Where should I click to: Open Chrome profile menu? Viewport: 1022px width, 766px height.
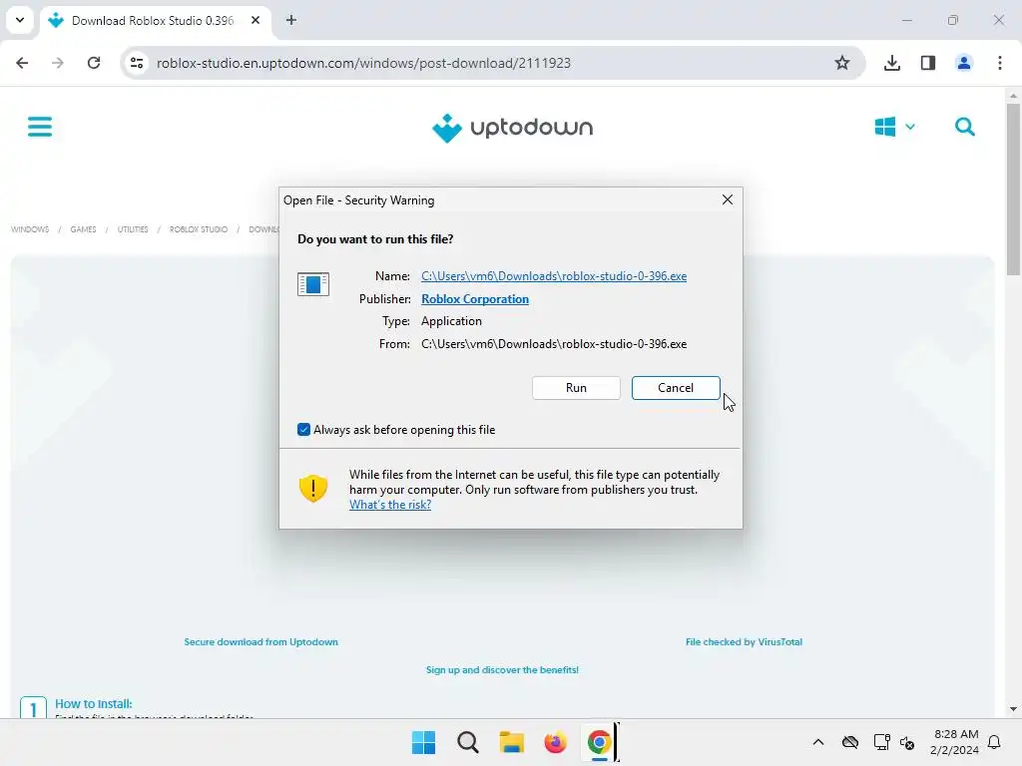click(x=963, y=63)
